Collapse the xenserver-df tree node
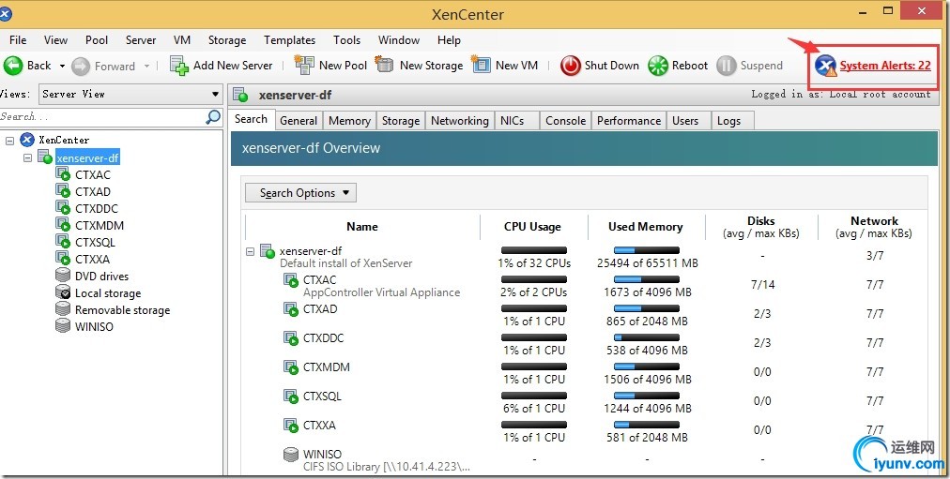Screen dimensions: 950x479 click(27, 157)
